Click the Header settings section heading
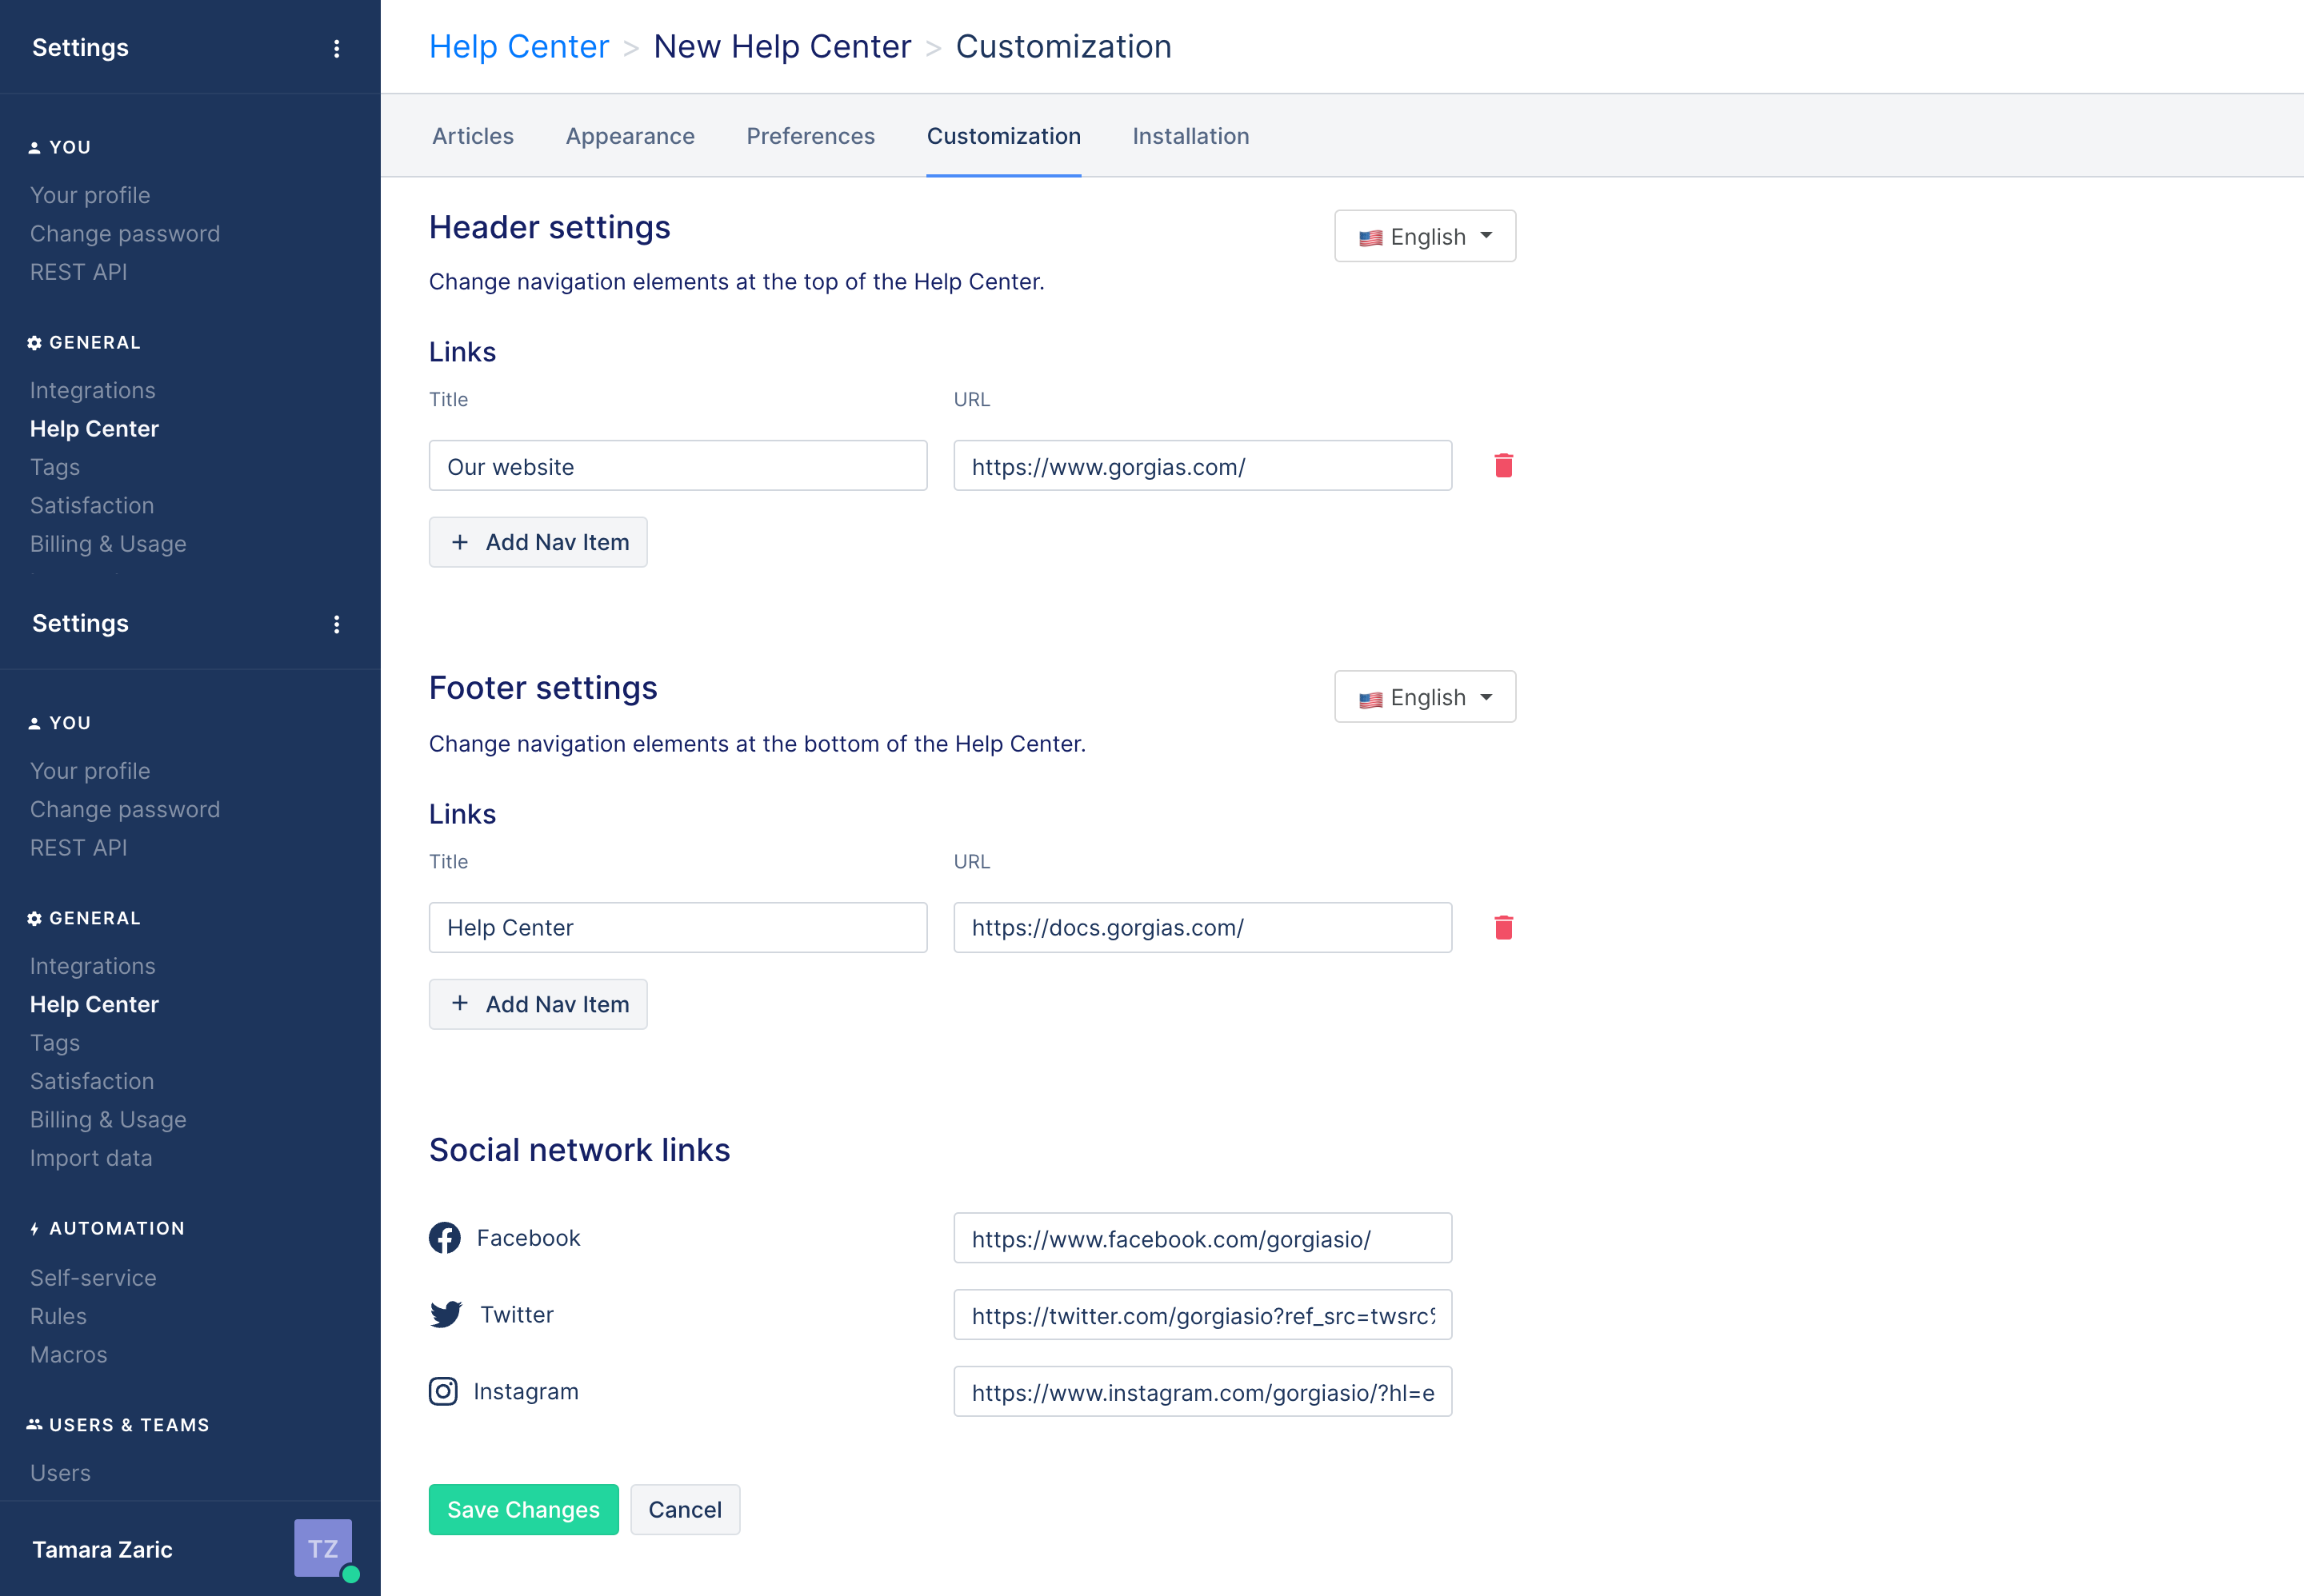 [550, 228]
